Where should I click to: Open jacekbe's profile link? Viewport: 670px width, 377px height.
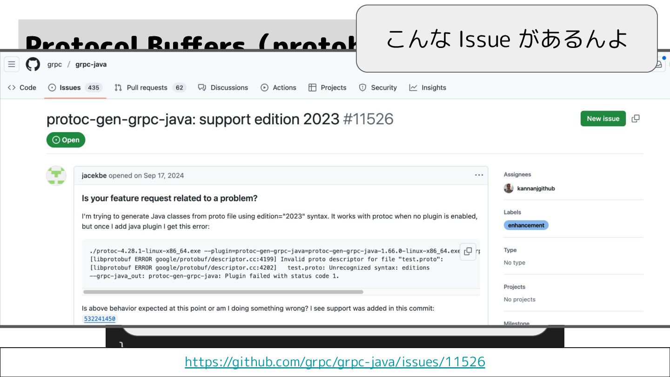point(94,175)
